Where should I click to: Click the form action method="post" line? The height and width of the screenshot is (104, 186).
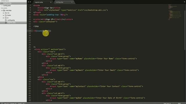50,49
